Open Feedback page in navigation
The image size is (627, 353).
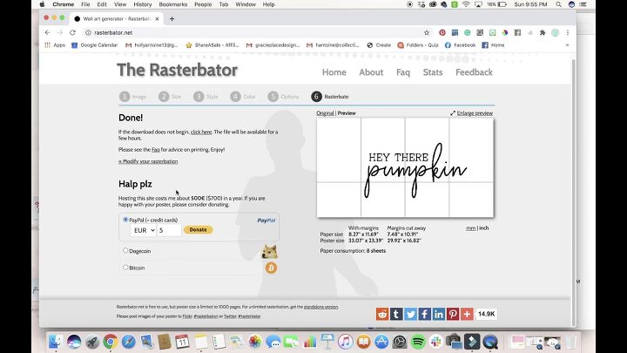[474, 72]
